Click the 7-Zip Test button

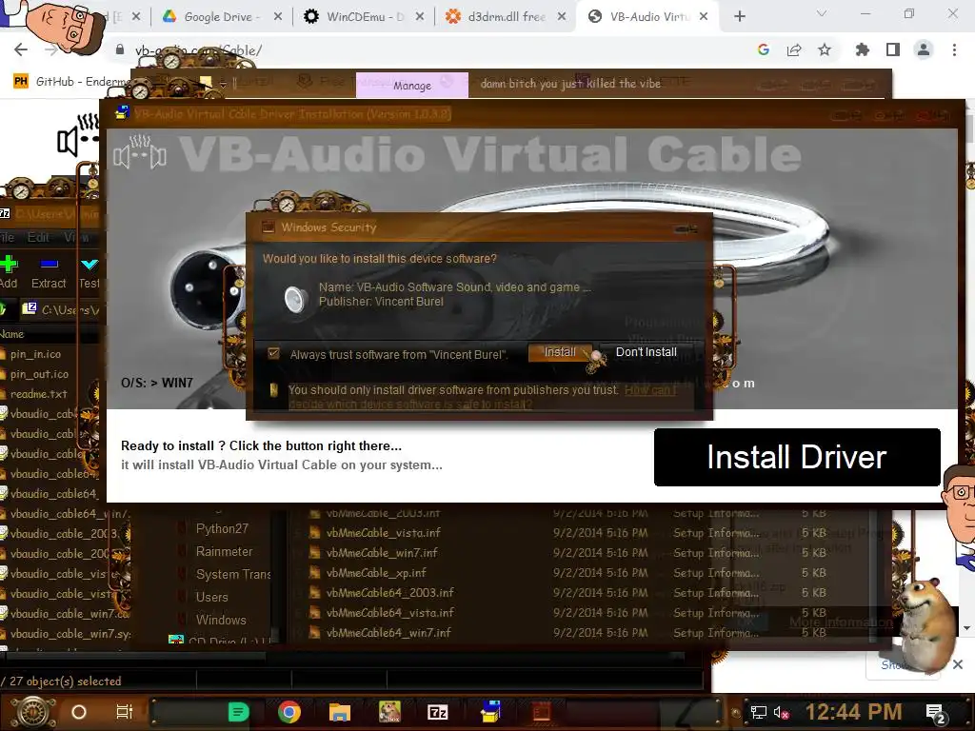pos(89,272)
